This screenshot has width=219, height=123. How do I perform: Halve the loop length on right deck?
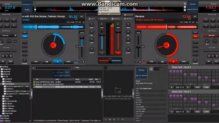[209, 56]
